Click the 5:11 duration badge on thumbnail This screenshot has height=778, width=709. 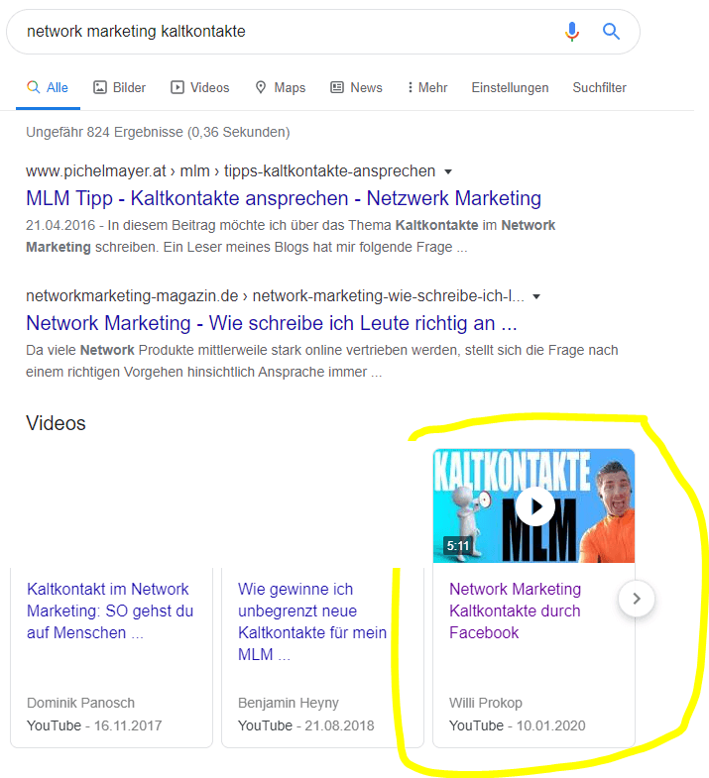pos(458,546)
